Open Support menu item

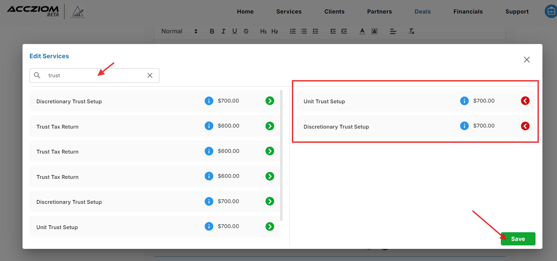pos(517,11)
